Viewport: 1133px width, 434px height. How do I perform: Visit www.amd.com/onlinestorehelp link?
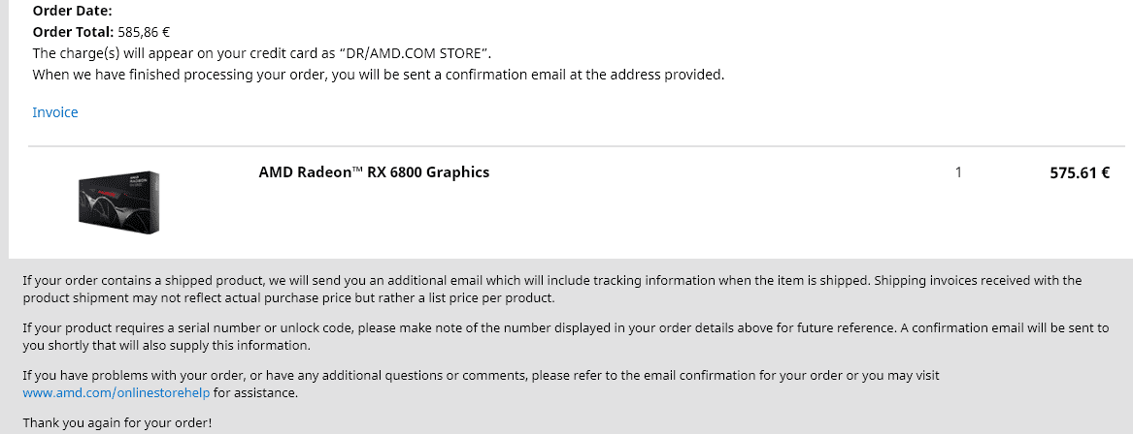click(117, 393)
